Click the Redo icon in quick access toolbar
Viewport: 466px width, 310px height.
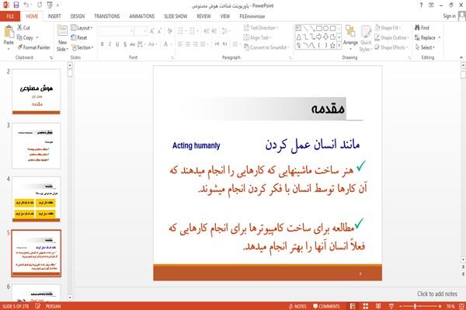click(40, 5)
